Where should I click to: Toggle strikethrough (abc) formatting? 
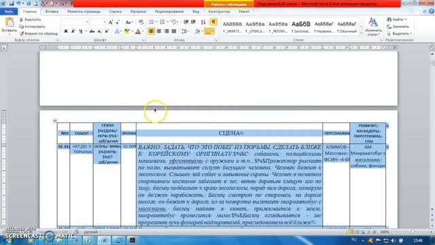[x=92, y=31]
